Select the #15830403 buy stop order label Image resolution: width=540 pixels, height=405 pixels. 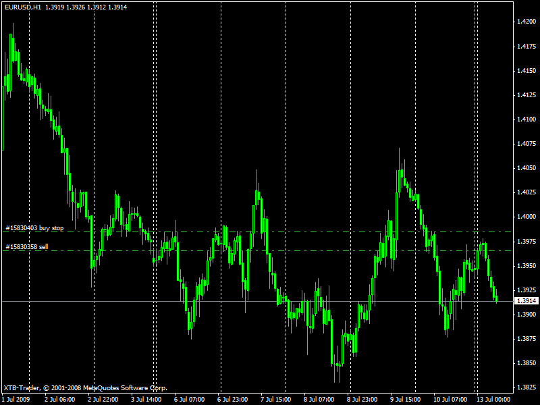[34, 228]
